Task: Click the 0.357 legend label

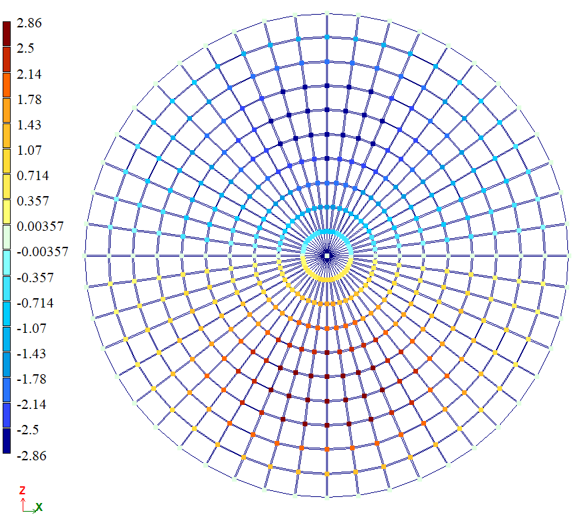Action: coord(33,201)
